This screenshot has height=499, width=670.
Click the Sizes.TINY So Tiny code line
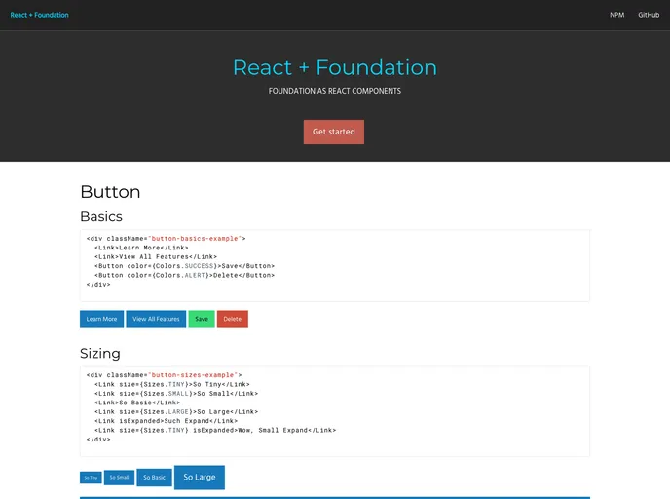pos(172,384)
